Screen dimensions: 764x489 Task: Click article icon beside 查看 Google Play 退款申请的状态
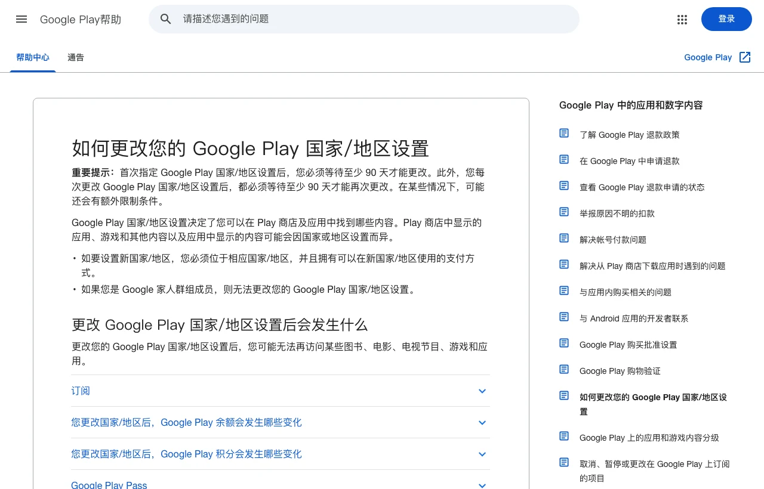(x=564, y=185)
